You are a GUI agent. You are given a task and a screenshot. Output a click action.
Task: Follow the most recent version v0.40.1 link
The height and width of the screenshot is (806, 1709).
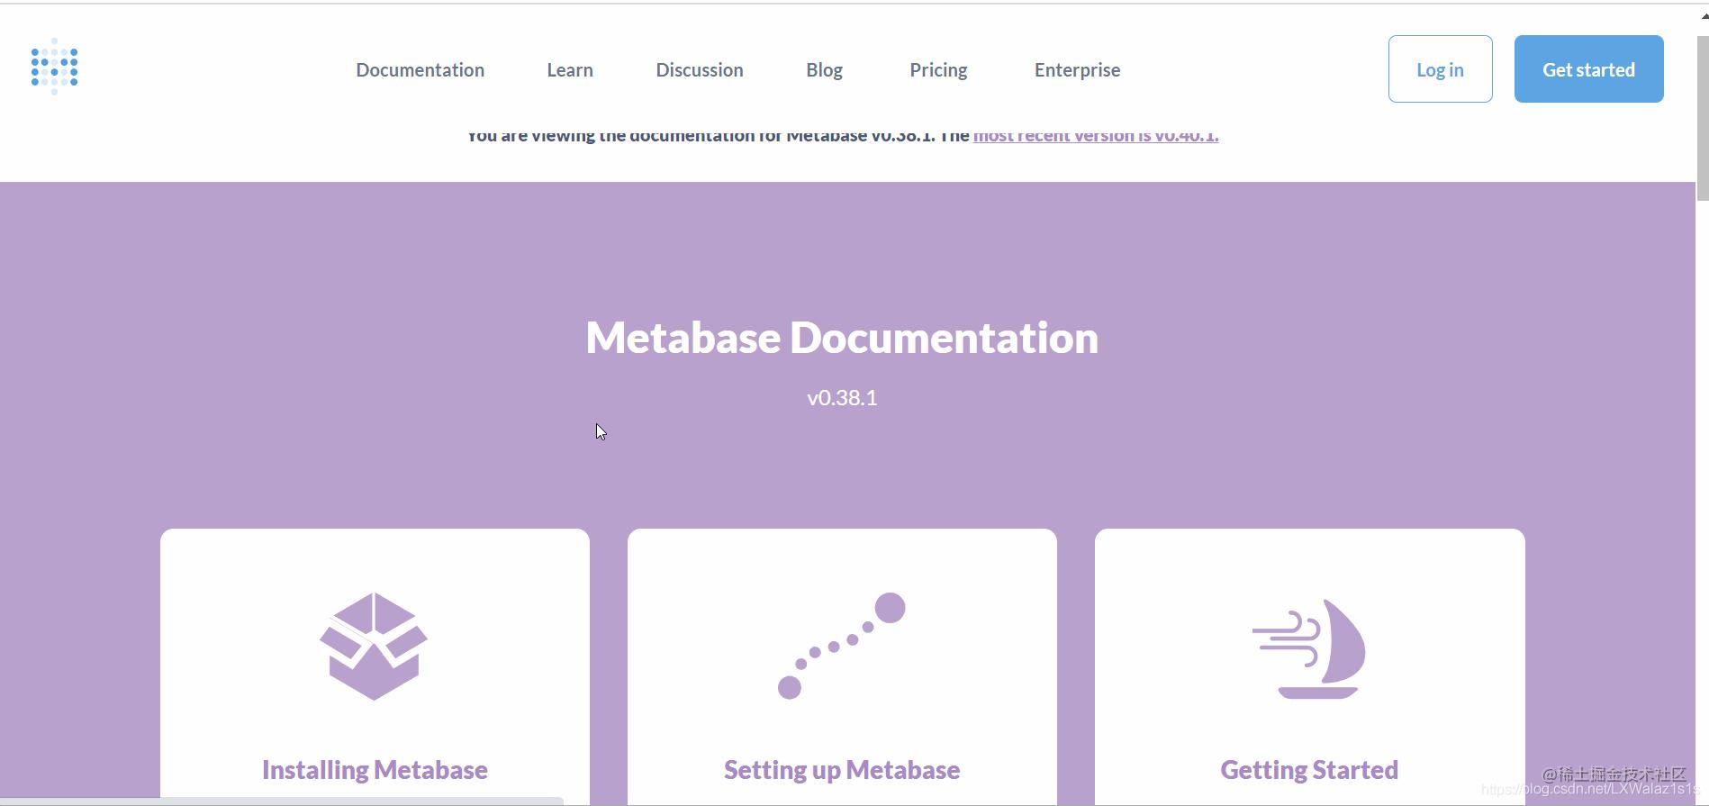(1095, 135)
